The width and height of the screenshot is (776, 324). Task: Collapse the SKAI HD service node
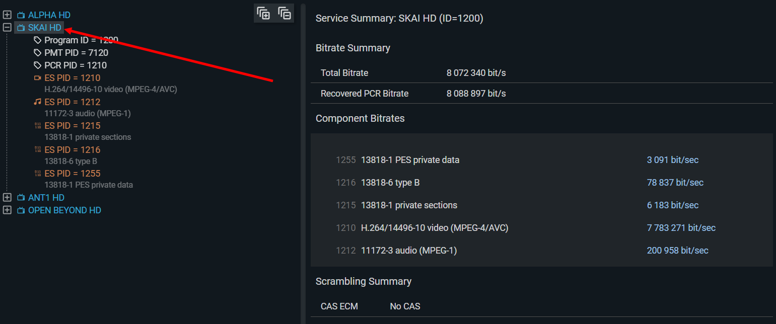[7, 28]
